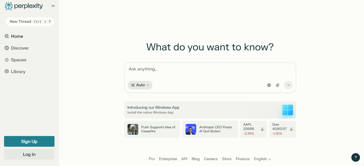Click the Home magnifier icon
This screenshot has height=166, width=364.
(x=7, y=36)
